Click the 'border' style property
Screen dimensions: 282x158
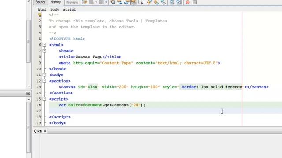189,87
